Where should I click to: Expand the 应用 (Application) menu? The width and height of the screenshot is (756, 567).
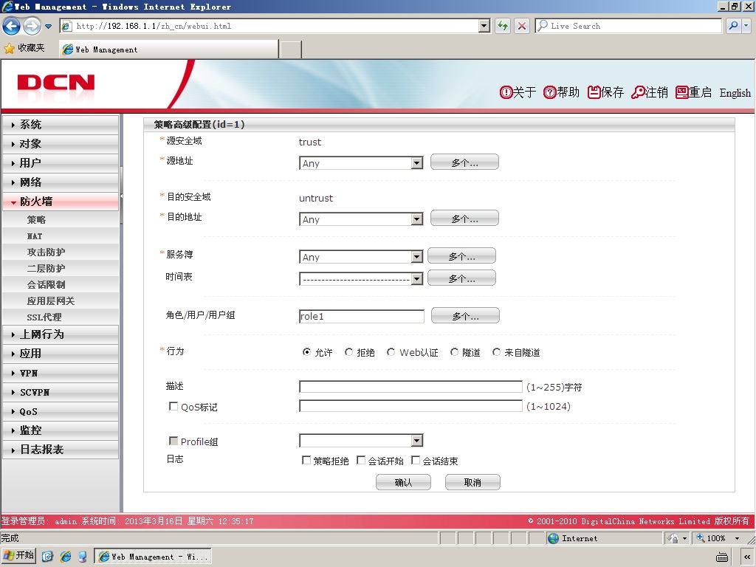(x=61, y=354)
